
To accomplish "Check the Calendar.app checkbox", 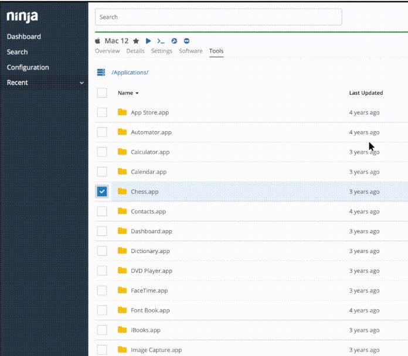I will (x=102, y=172).
